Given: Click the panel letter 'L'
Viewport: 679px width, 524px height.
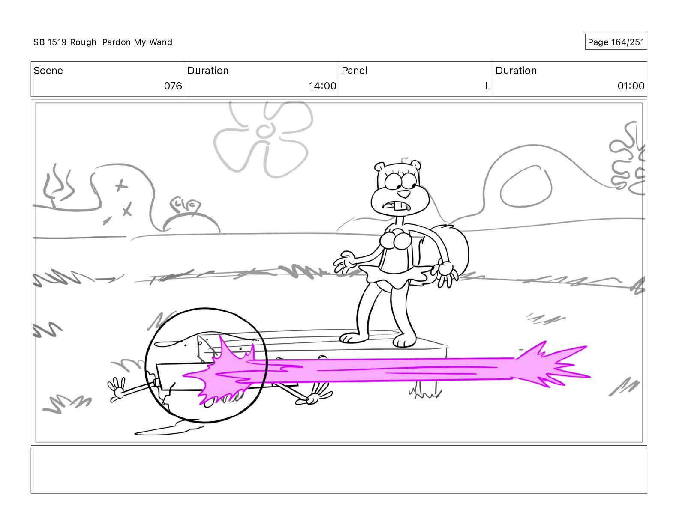Looking at the screenshot, I should click(x=487, y=86).
